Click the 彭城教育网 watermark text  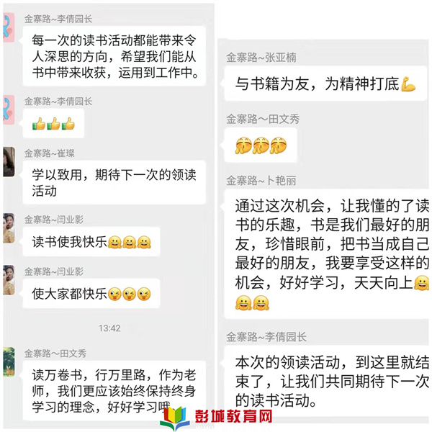(234, 416)
